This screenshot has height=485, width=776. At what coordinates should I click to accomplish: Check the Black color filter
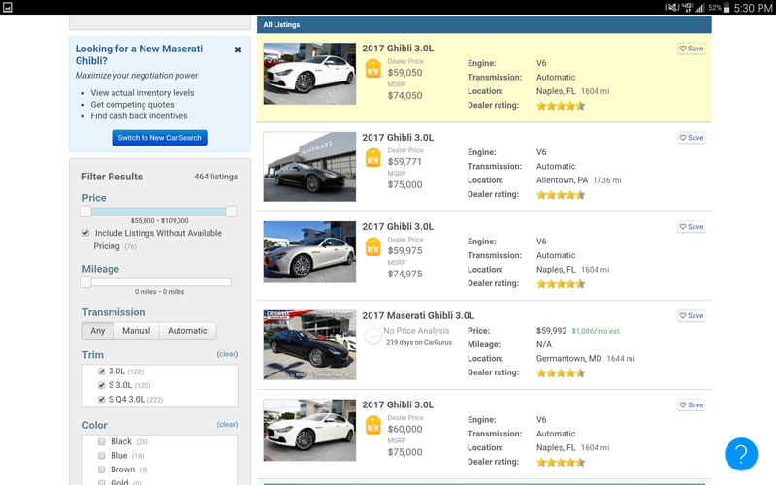click(x=102, y=441)
